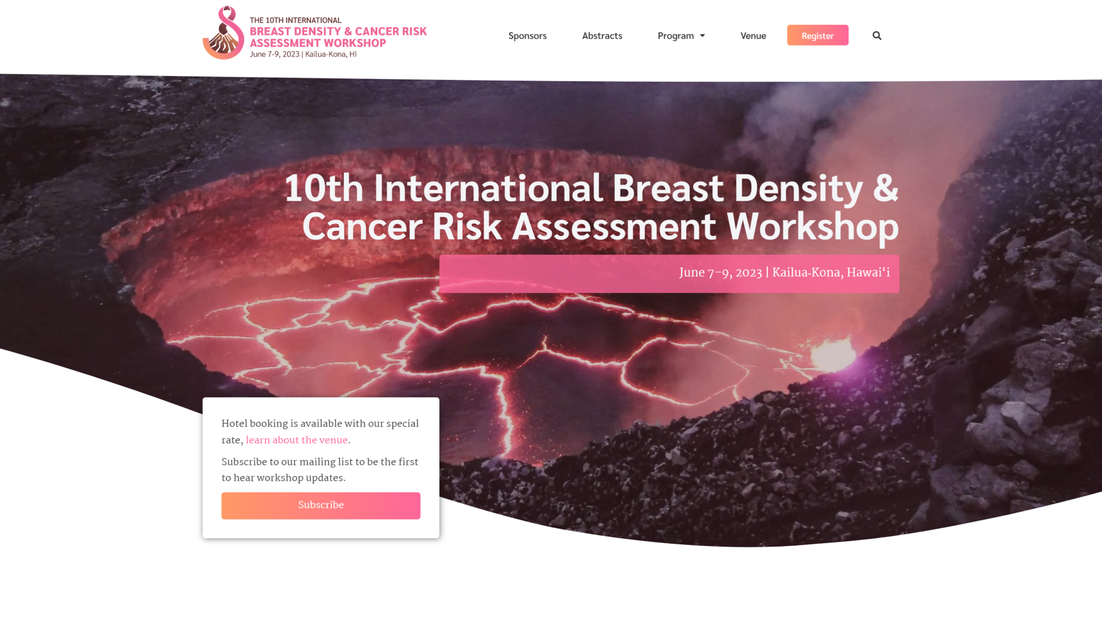
Task: Click the hotel booking special rate text
Action: (320, 424)
